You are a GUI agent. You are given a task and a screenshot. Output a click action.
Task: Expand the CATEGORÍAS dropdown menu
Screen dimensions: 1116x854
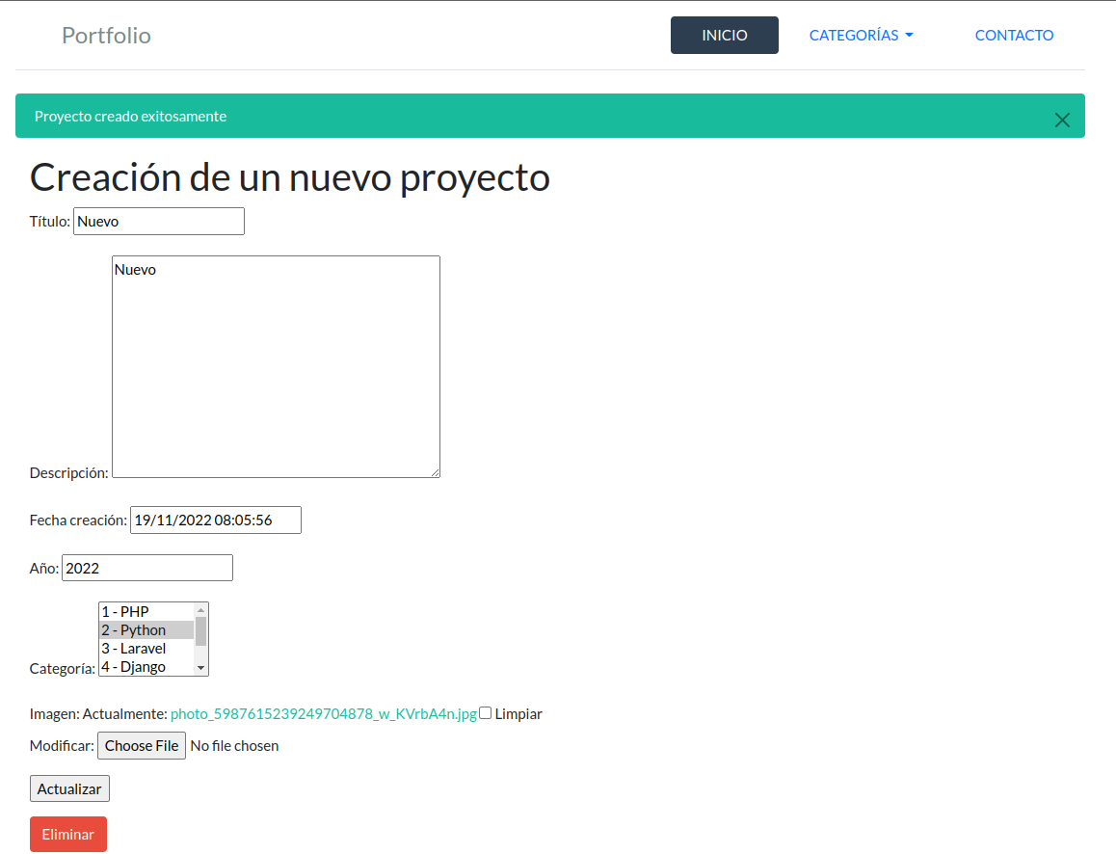(861, 36)
